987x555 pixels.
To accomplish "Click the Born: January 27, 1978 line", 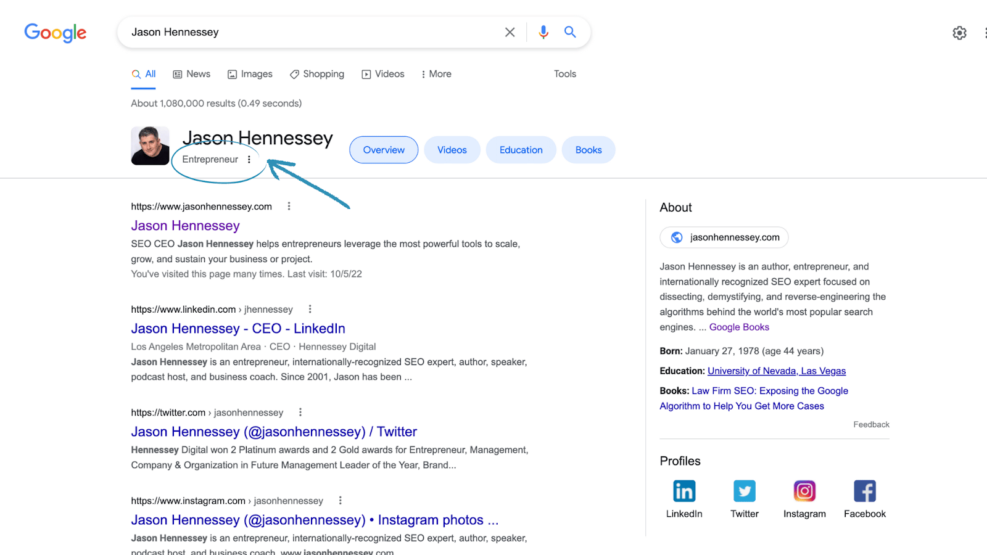I will (741, 351).
